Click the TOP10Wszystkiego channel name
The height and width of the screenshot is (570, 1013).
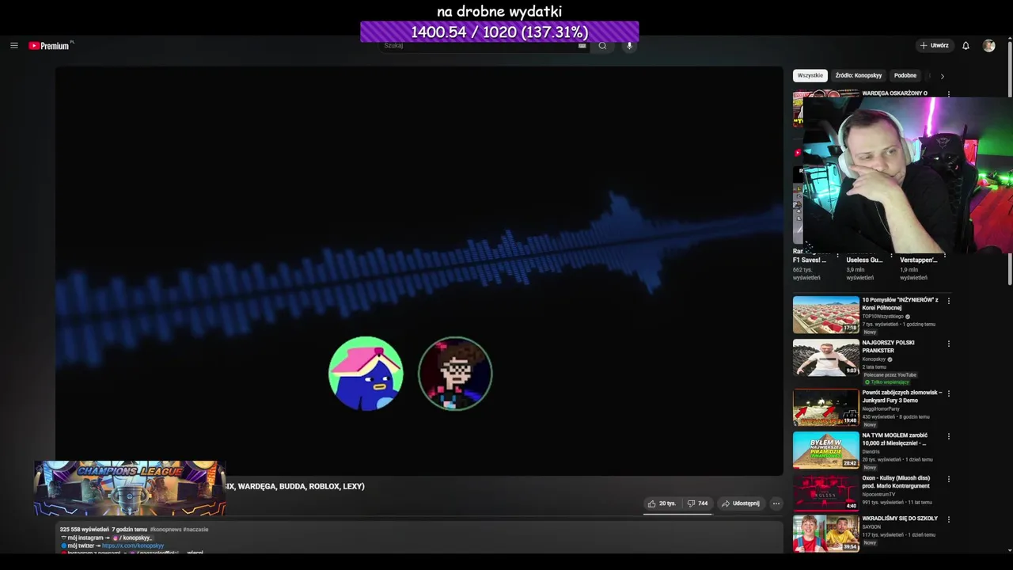[x=882, y=316]
